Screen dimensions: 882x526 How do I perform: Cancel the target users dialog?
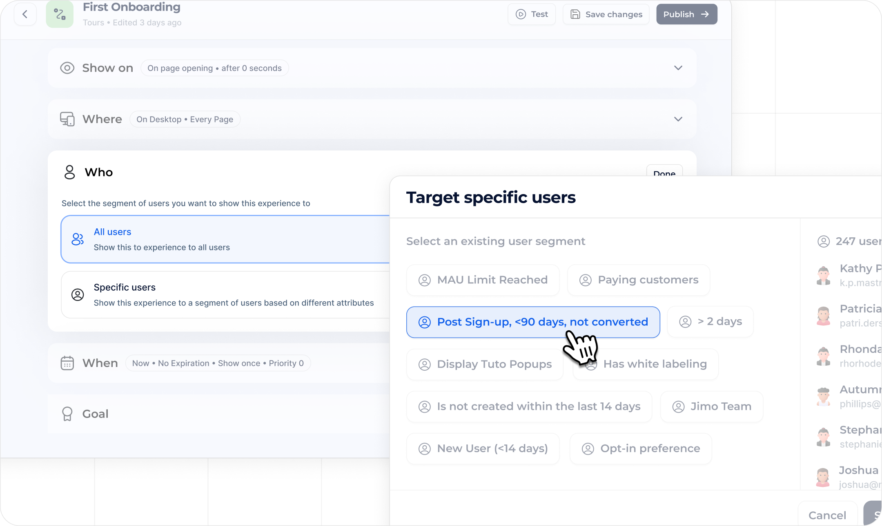[x=827, y=515]
